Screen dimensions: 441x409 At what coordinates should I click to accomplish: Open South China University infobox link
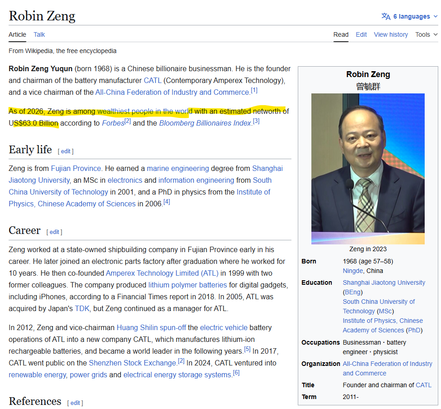(x=378, y=307)
